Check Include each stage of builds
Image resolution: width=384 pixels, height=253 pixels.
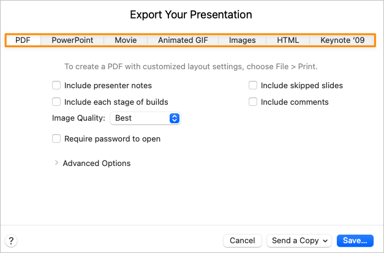tap(56, 102)
